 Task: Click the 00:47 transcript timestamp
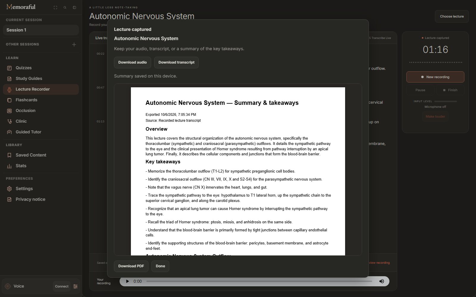(101, 88)
